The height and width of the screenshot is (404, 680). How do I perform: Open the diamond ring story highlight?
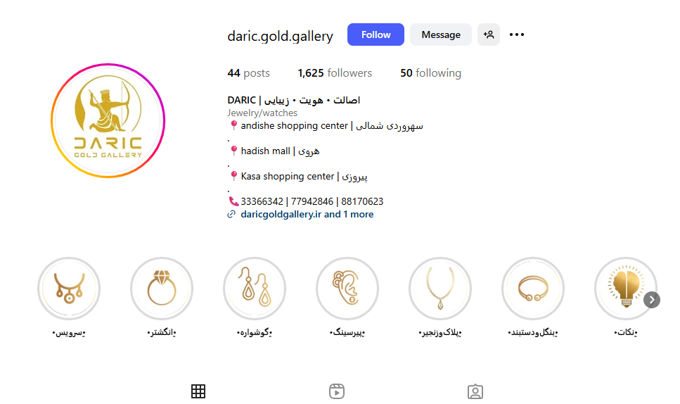(162, 289)
